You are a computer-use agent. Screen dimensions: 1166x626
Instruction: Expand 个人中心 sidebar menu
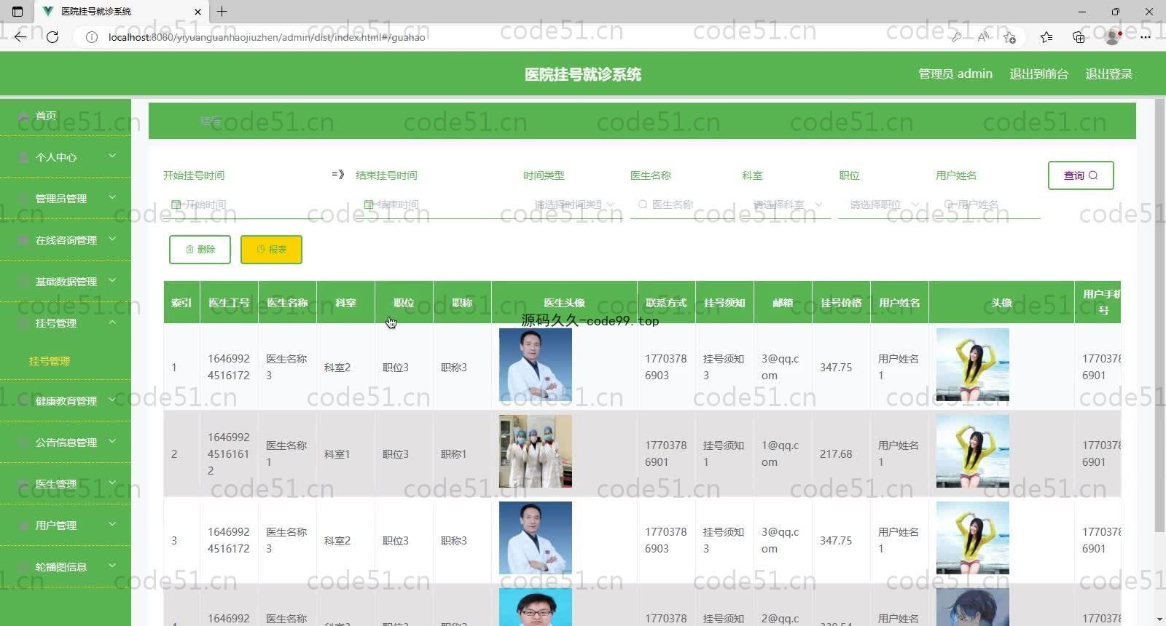[66, 156]
